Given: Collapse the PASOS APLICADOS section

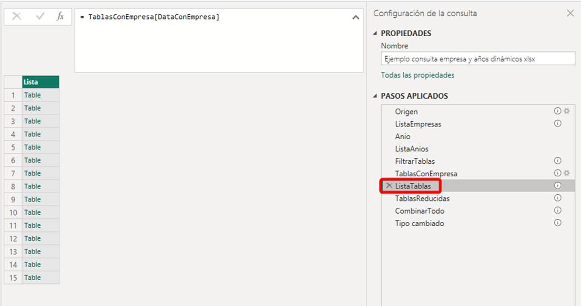Looking at the screenshot, I should pyautogui.click(x=375, y=97).
